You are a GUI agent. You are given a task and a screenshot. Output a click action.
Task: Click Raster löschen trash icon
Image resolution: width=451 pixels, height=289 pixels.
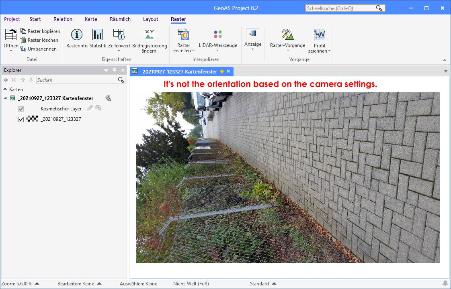pyautogui.click(x=23, y=40)
